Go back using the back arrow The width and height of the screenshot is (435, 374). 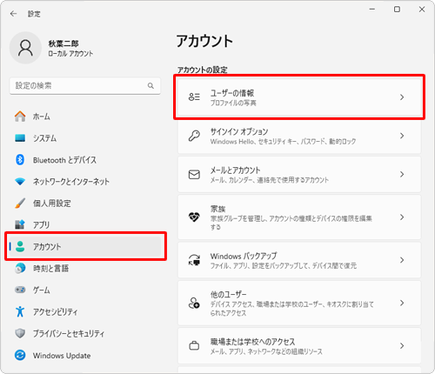coord(13,14)
